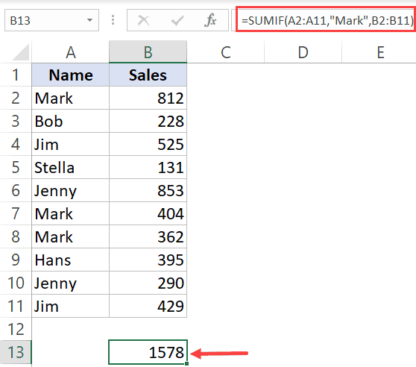This screenshot has height=367, width=416.
Task: Select cell with value 290
Action: 148,283
